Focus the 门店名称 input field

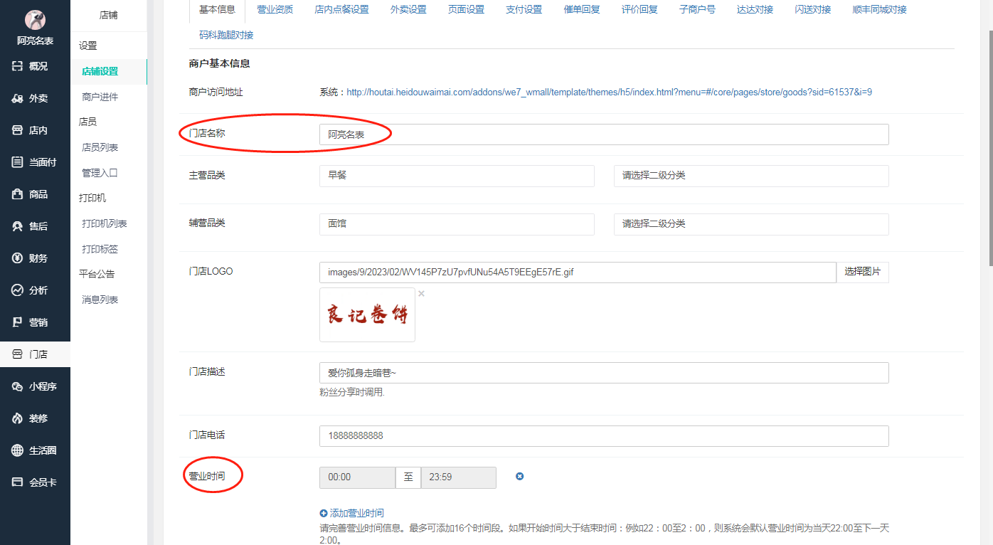click(604, 134)
